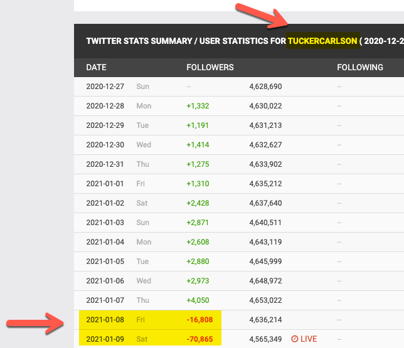Click the 2021-01-04 date cell

click(105, 242)
